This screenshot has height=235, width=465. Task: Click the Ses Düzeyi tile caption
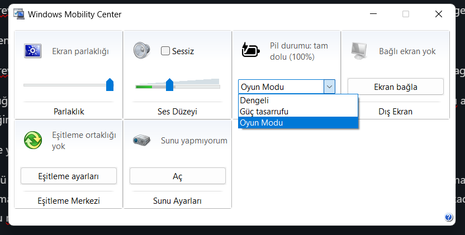[x=177, y=112]
